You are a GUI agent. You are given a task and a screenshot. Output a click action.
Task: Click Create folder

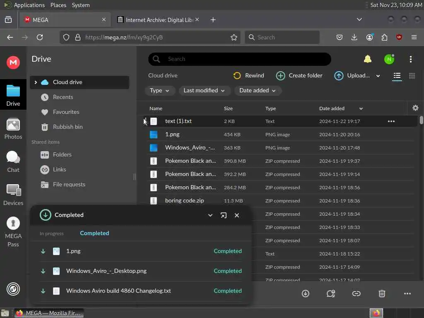click(299, 76)
